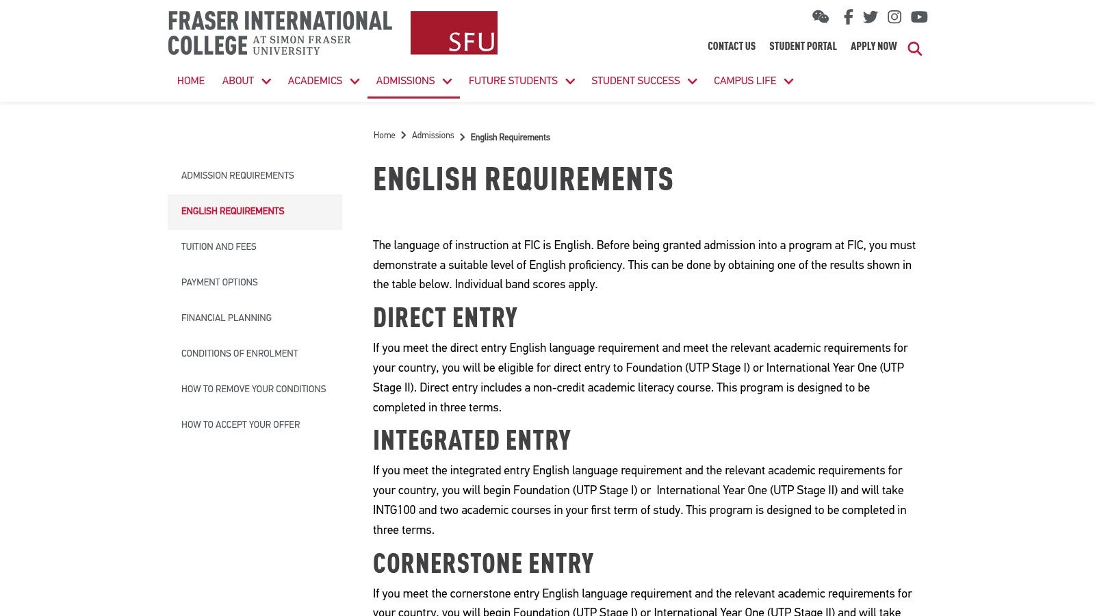Click the red SFU logo
Viewport: 1095px width, 616px height.
pos(454,33)
